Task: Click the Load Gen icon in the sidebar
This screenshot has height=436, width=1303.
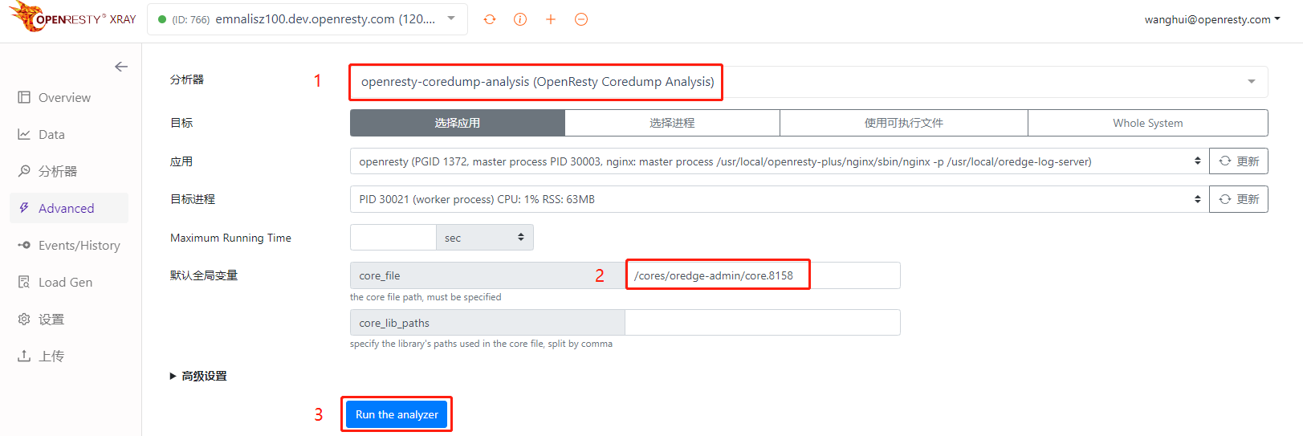Action: coord(24,282)
